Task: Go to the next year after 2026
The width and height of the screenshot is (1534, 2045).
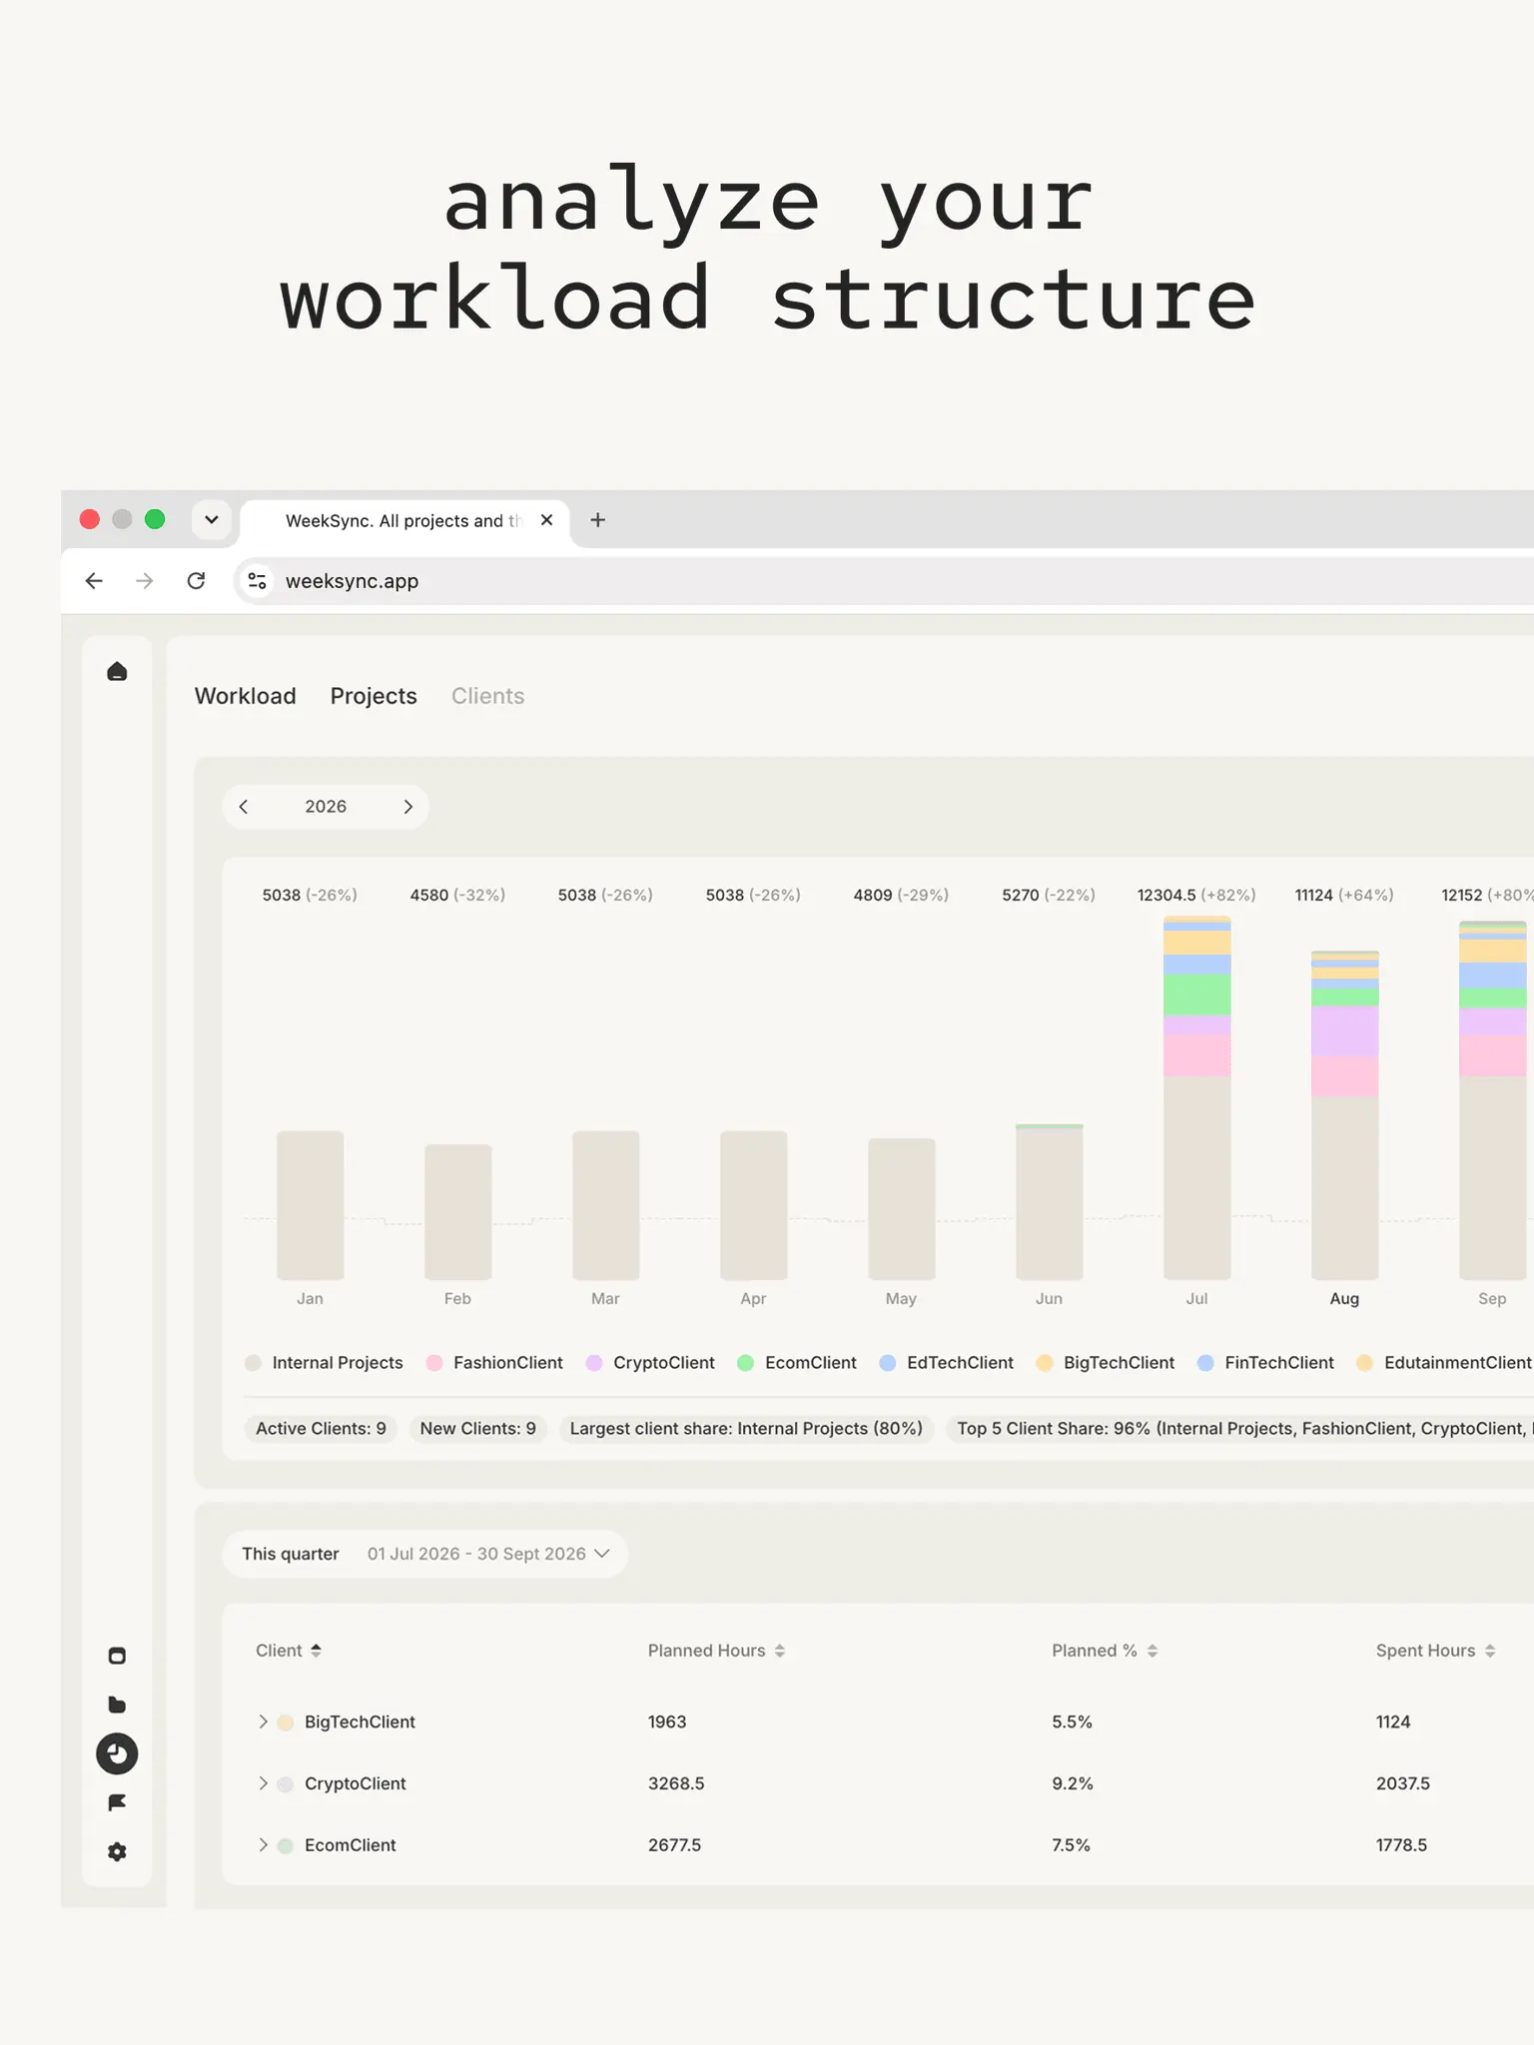Action: (x=407, y=807)
